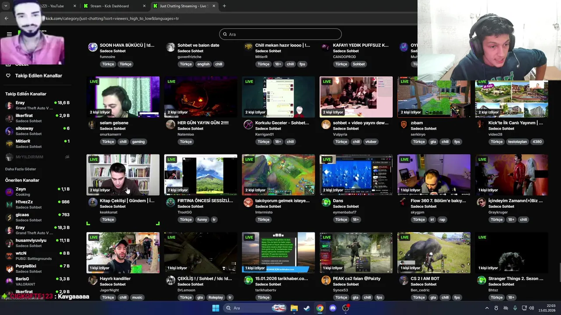Click Synox53's avatar icon
The width and height of the screenshot is (561, 315).
tap(326, 280)
